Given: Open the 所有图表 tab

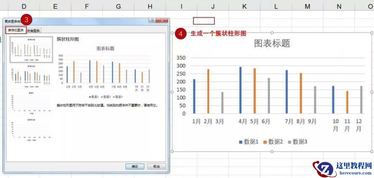Looking at the screenshot, I should pos(34,31).
